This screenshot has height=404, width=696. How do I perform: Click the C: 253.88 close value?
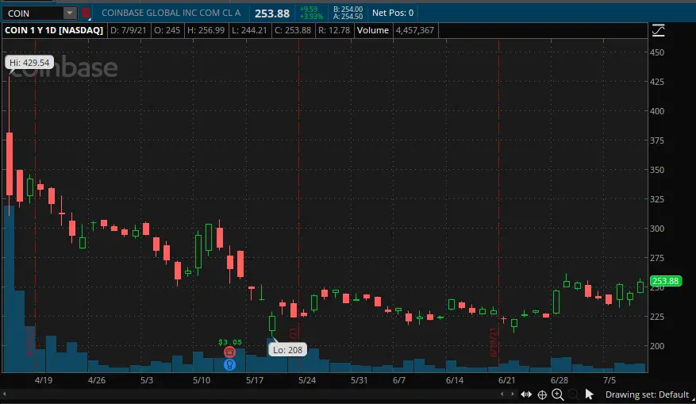(x=293, y=30)
